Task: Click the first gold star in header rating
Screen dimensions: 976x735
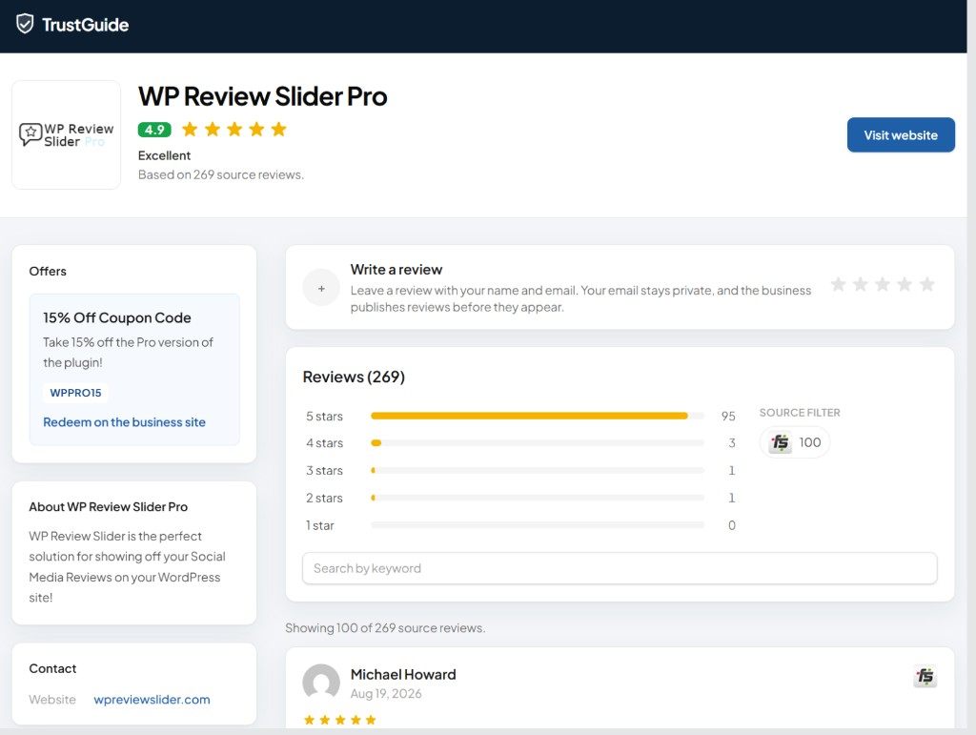Action: 190,129
